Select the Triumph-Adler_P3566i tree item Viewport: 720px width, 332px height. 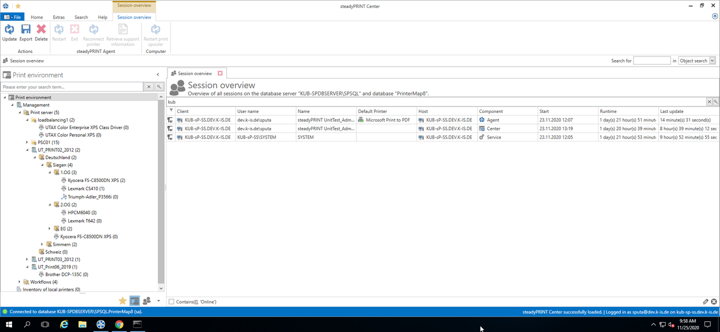89,197
